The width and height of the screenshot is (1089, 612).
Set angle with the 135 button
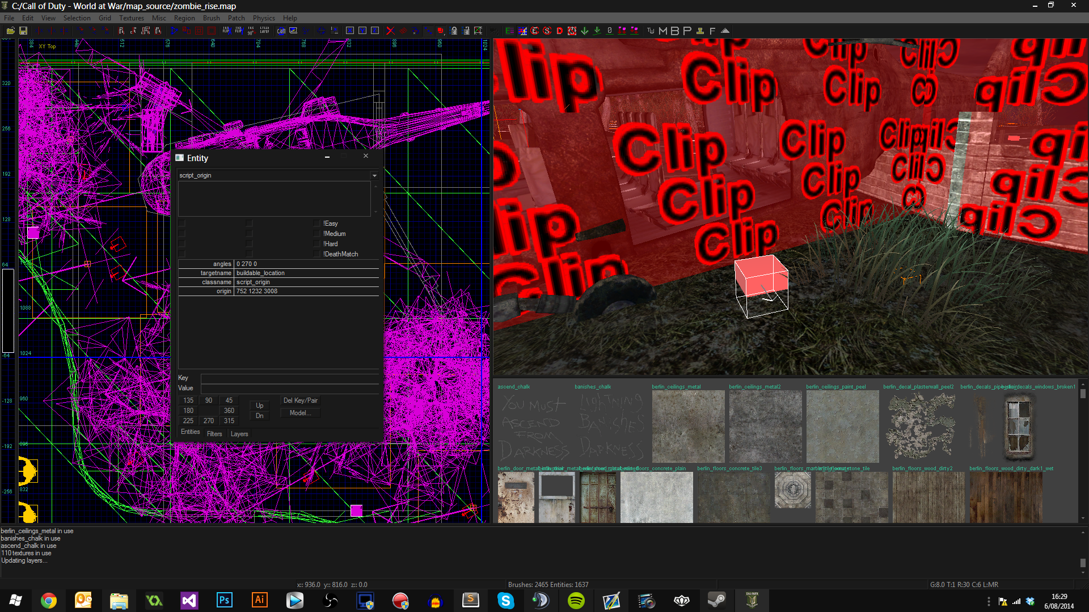tap(188, 400)
